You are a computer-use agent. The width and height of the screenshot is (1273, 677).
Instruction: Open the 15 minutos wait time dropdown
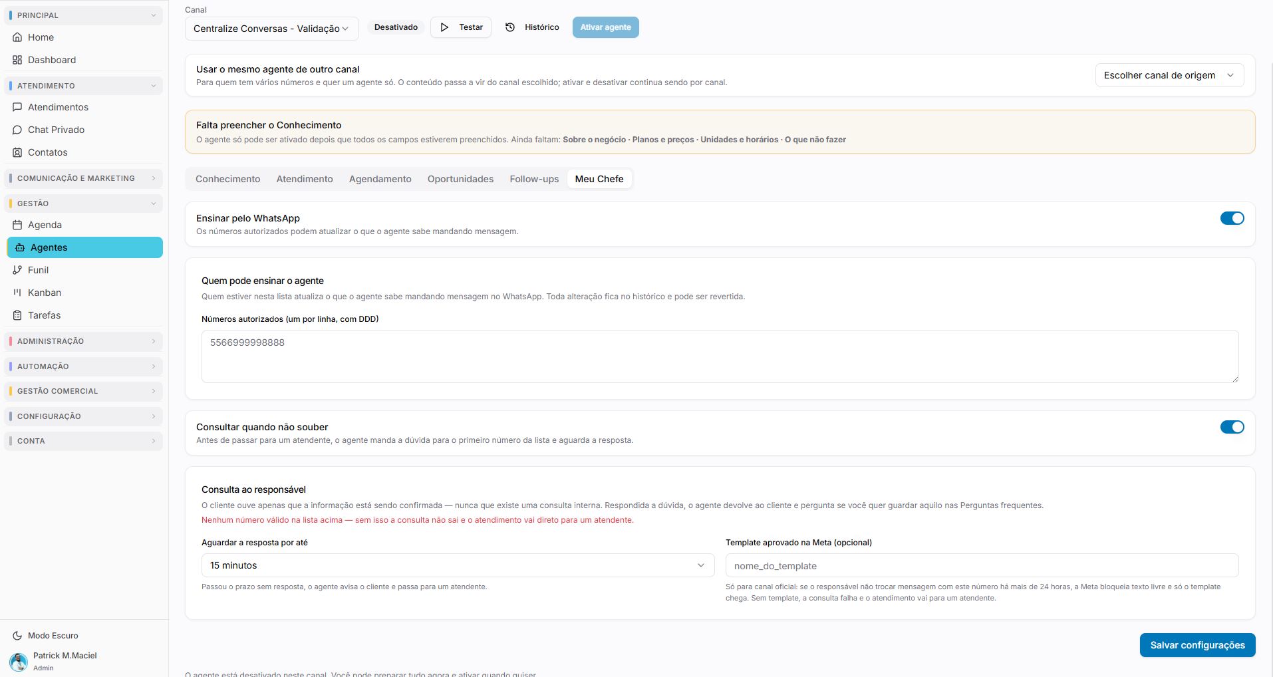click(458, 565)
